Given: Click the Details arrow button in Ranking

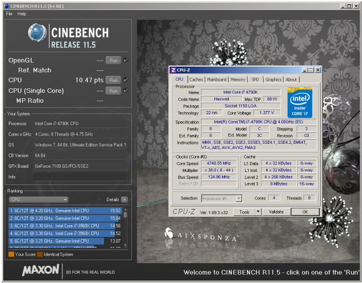Looking at the screenshot, I should 124,199.
